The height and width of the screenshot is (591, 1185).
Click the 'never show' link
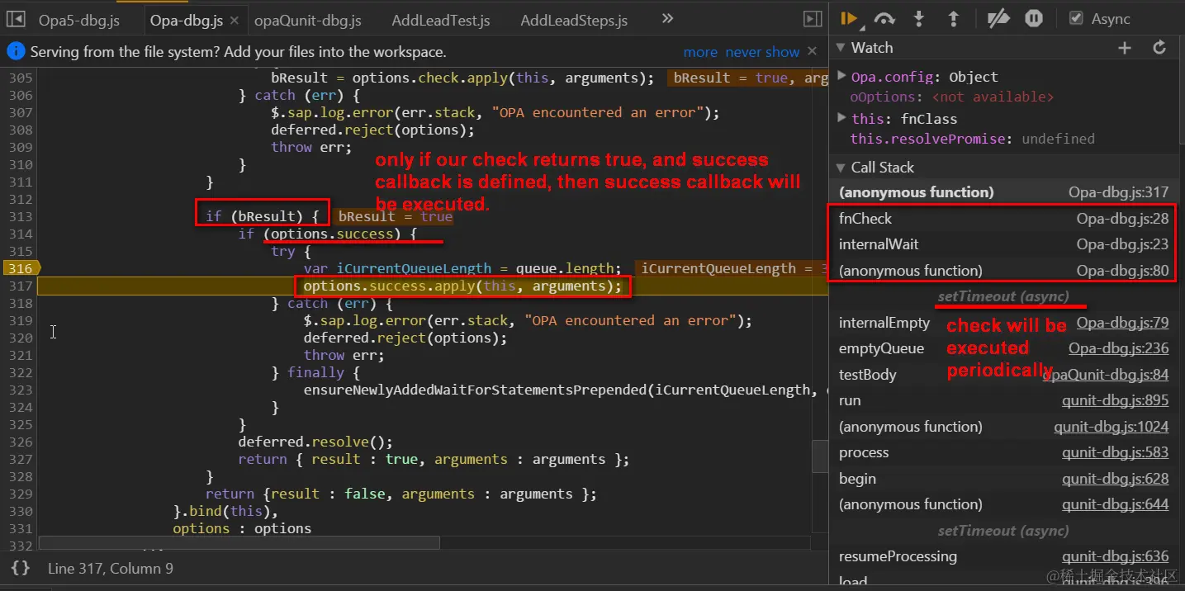762,52
